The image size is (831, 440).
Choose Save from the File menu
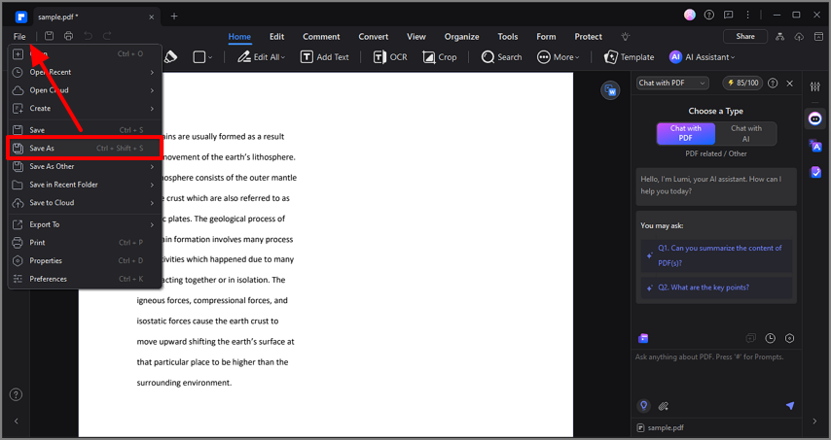click(85, 129)
